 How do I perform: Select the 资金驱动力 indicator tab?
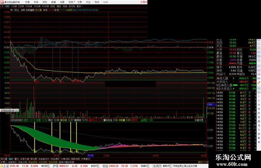pyautogui.click(x=44, y=159)
